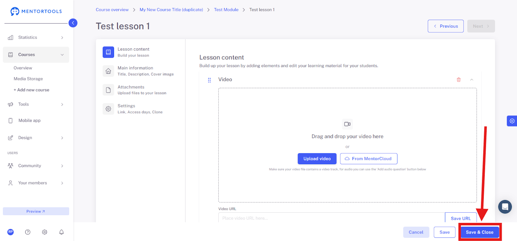This screenshot has height=241, width=517.
Task: Click the Save button
Action: 445,232
